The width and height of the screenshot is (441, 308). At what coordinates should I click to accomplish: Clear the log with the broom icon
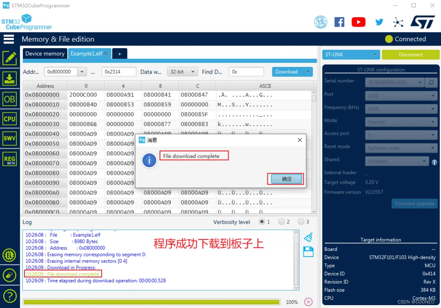click(x=308, y=237)
